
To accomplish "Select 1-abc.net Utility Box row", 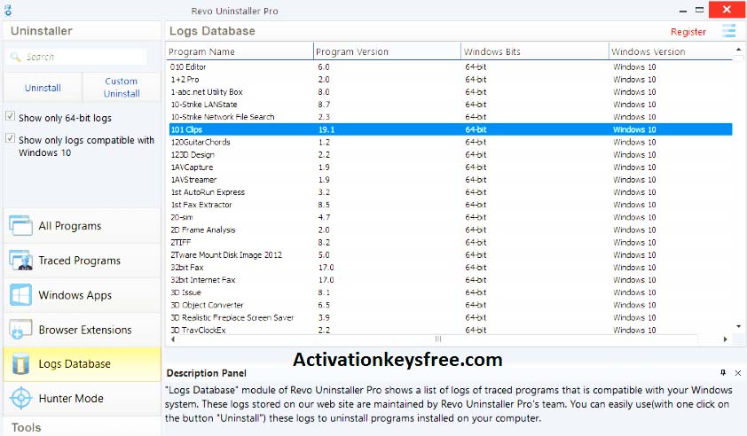I will tap(451, 92).
